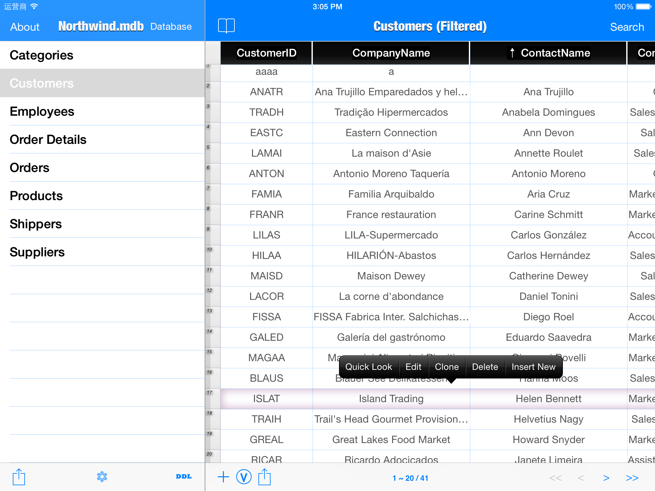Viewport: 655px width, 491px height.
Task: Jump to last page double arrow
Action: [x=632, y=478]
